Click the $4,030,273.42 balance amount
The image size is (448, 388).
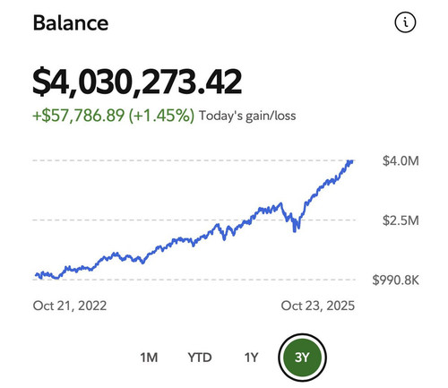click(x=137, y=82)
